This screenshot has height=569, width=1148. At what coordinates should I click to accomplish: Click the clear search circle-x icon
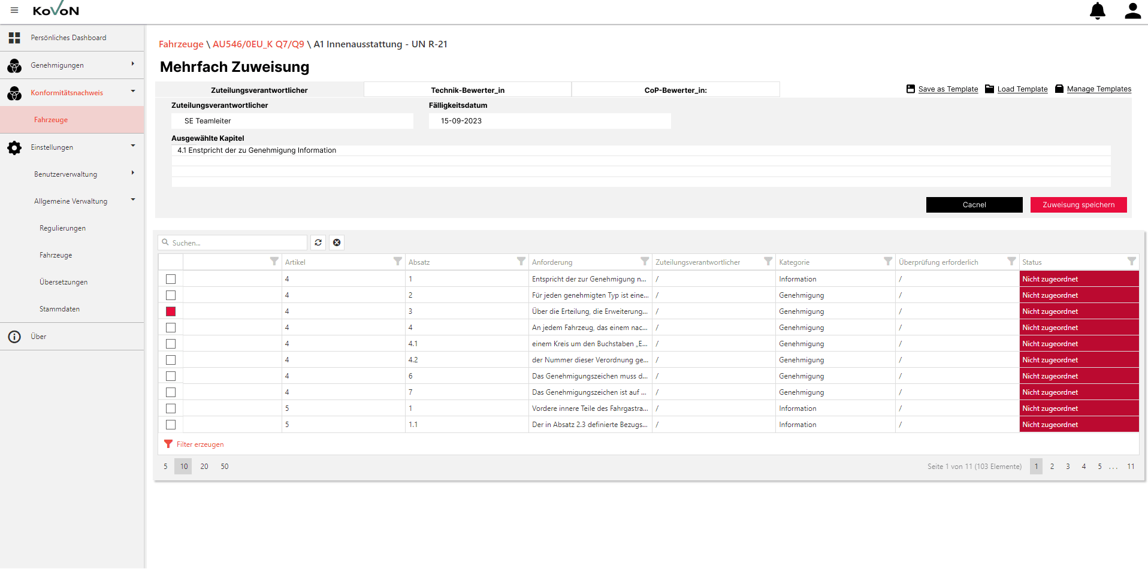(337, 243)
